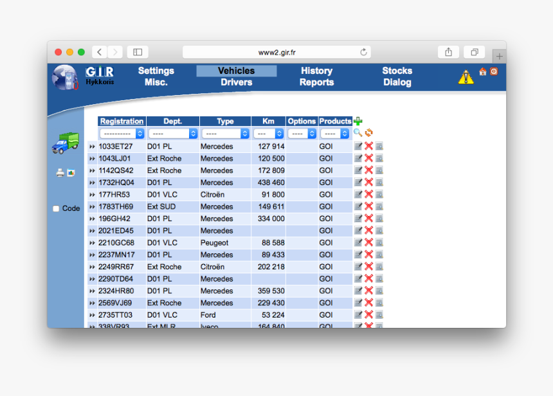
Task: Click the red power logout icon
Action: click(x=494, y=71)
